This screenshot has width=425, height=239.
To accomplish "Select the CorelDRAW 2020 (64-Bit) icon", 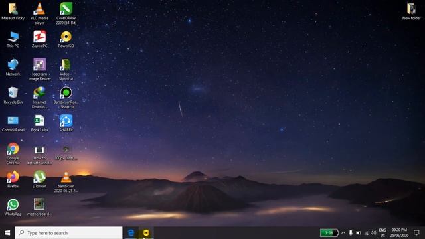I will [66, 13].
